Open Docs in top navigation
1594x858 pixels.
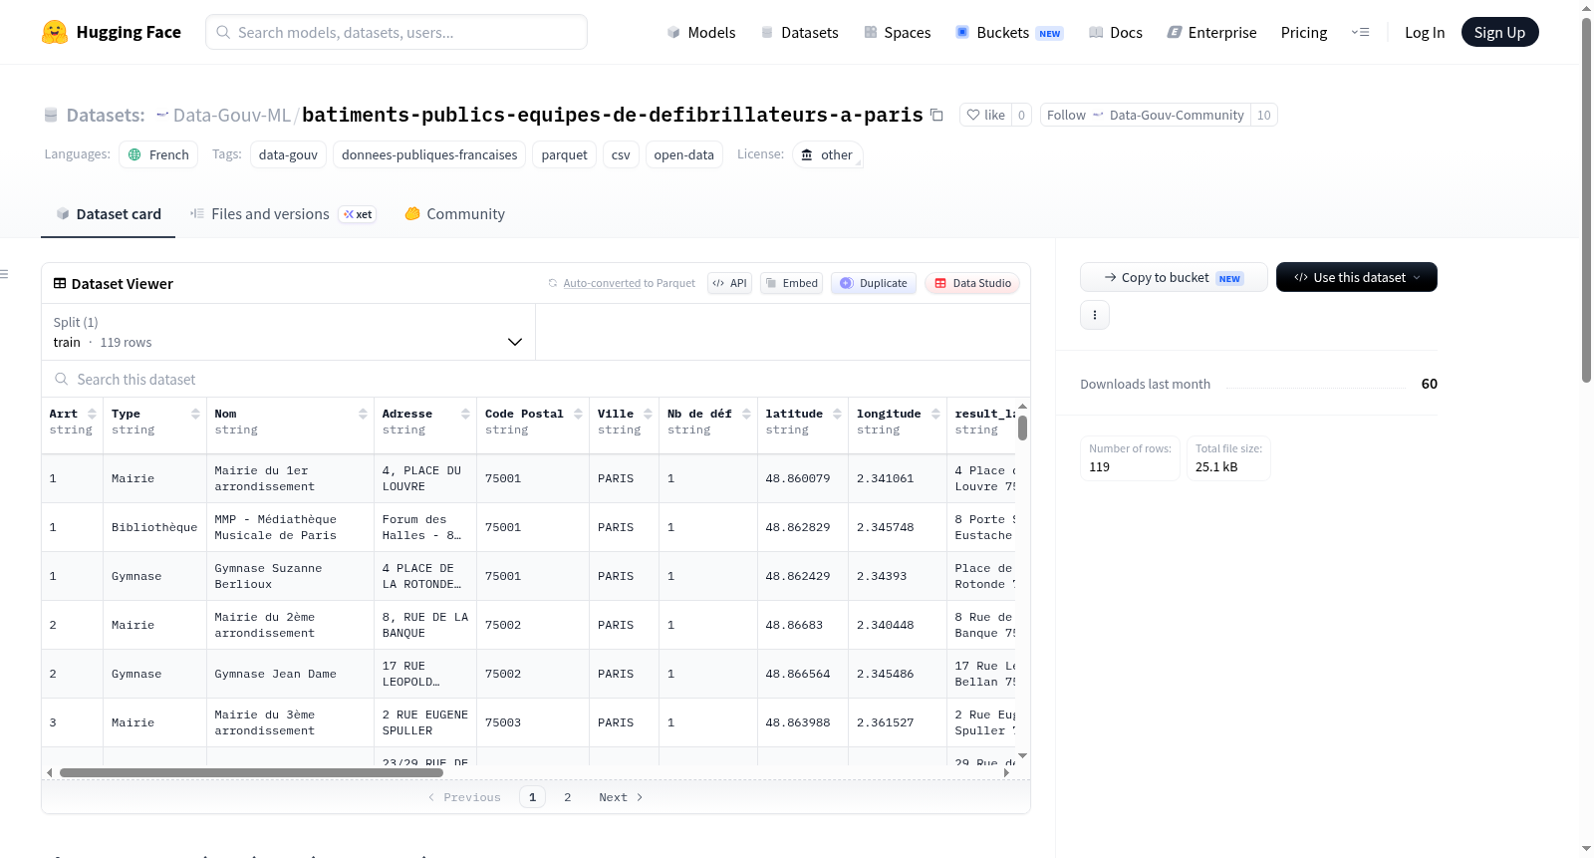[x=1116, y=32]
